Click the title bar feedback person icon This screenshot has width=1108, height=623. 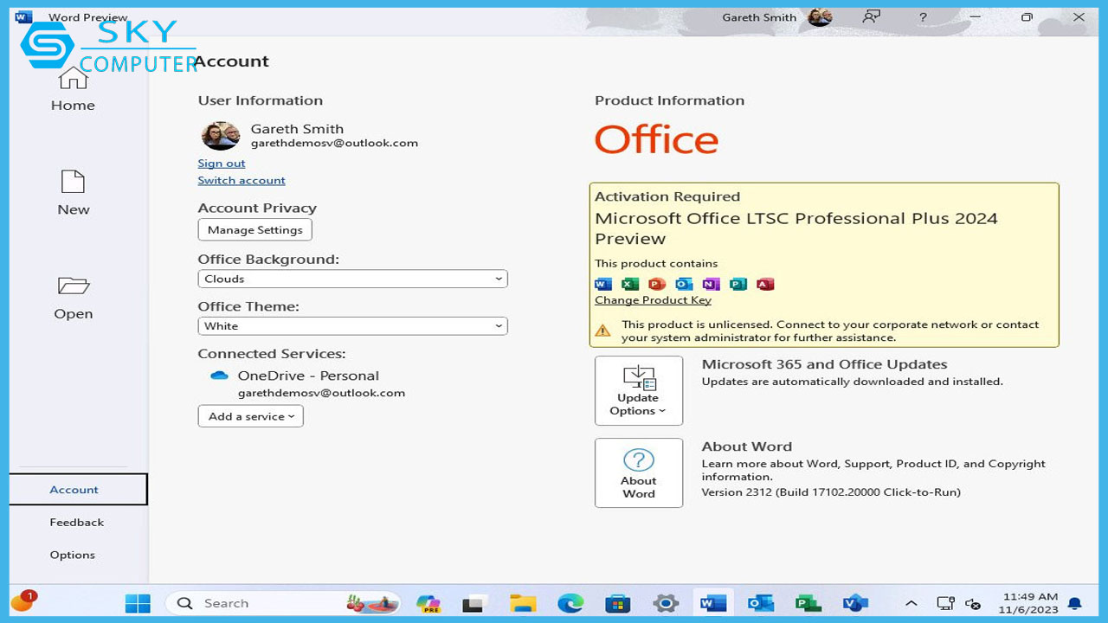871,17
